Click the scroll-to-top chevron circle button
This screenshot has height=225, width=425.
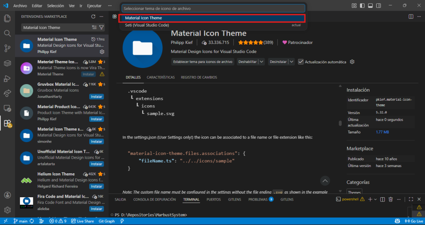click(x=325, y=181)
